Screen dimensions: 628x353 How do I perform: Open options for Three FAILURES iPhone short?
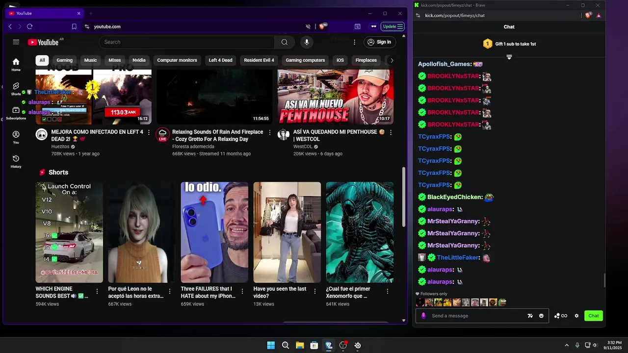[242, 291]
